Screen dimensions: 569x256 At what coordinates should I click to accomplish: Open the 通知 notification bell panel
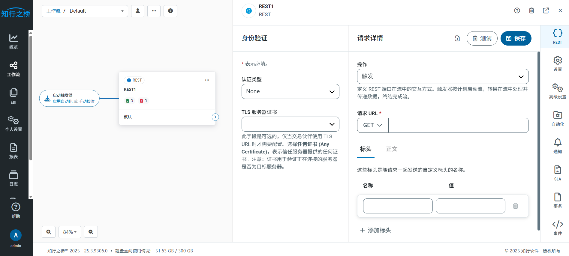coord(557,146)
